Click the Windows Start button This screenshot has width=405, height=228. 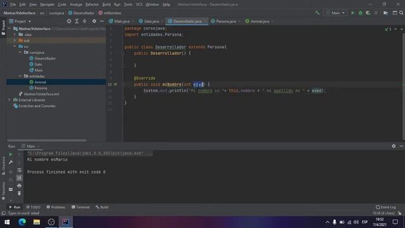[7, 222]
